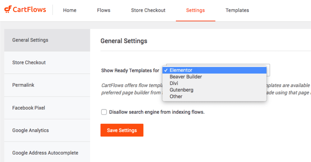Enable Disallow search engine indexing checkbox
311x162 pixels.
tap(104, 112)
